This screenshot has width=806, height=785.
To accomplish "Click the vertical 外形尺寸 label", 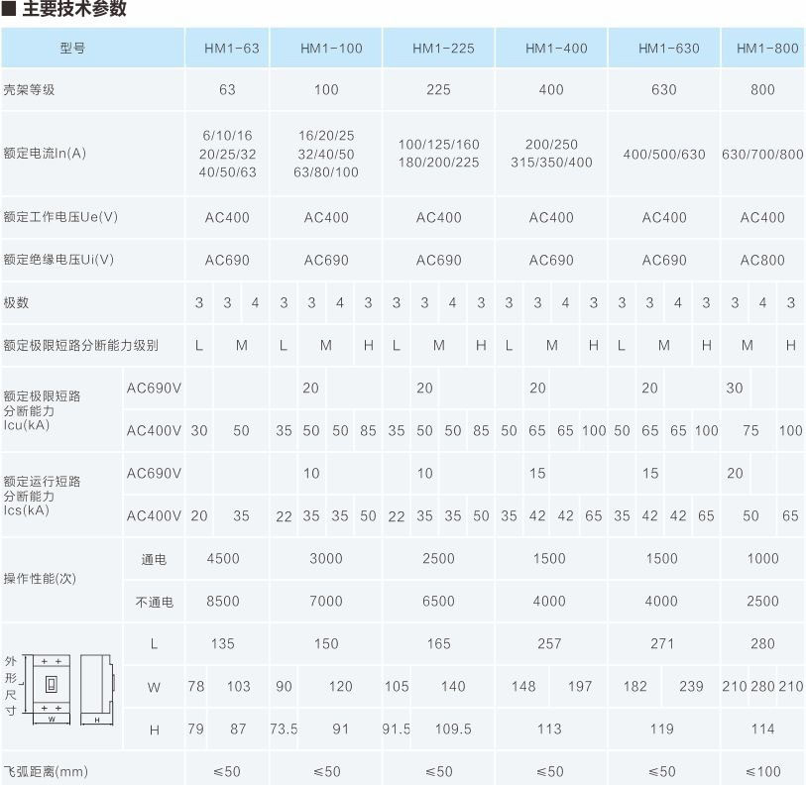I will [11, 686].
